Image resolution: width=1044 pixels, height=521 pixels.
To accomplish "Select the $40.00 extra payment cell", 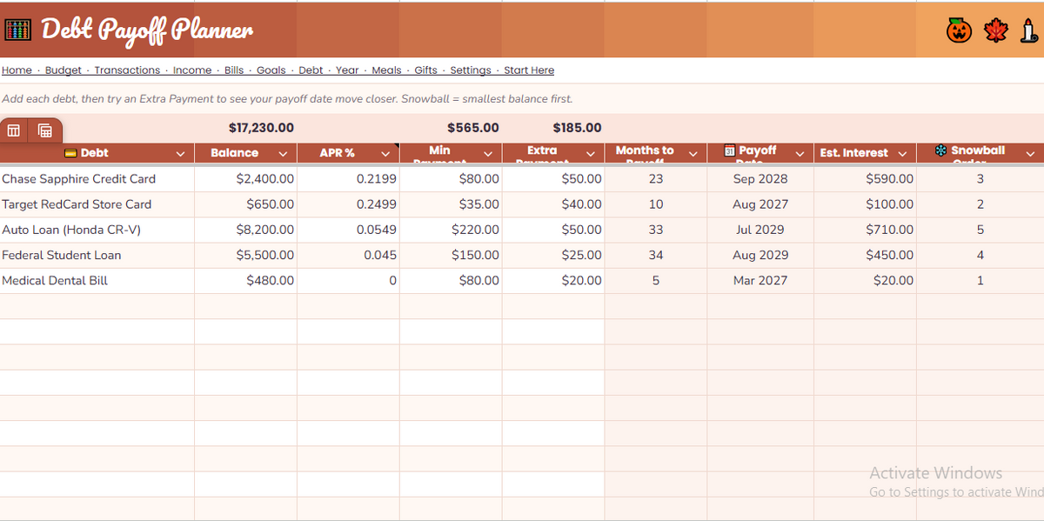I will (x=553, y=204).
